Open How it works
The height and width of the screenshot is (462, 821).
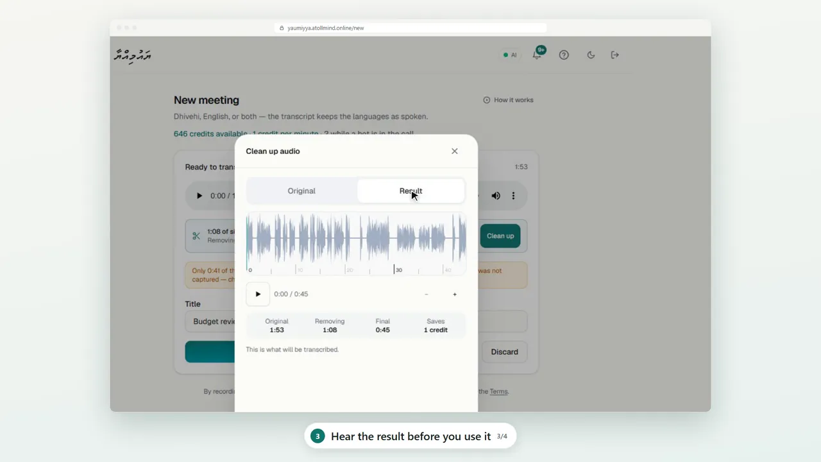pyautogui.click(x=508, y=100)
